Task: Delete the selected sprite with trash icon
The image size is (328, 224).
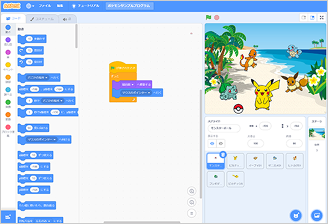Action: (223, 155)
